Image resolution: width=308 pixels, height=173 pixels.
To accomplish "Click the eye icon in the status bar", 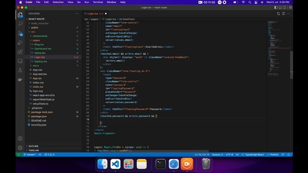I will 40,155.
